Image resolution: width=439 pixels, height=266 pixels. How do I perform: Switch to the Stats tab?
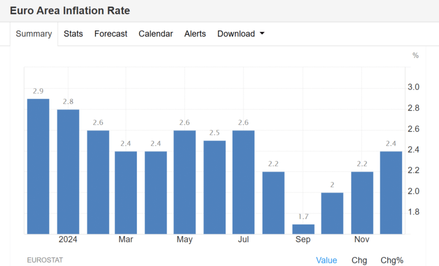tap(73, 34)
